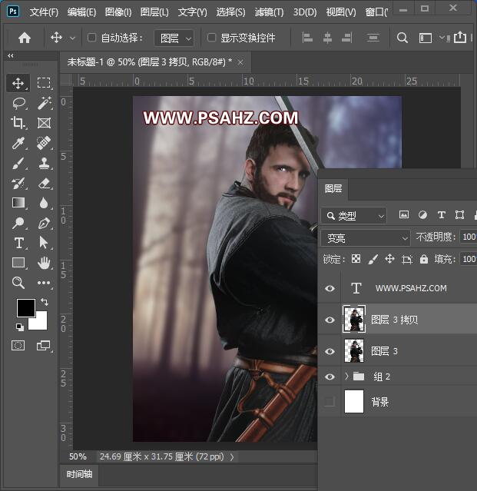Click the Home button in options bar
The width and height of the screenshot is (477, 491).
pyautogui.click(x=25, y=38)
